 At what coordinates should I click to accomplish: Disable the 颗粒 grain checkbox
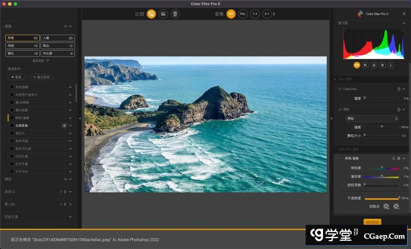click(340, 109)
